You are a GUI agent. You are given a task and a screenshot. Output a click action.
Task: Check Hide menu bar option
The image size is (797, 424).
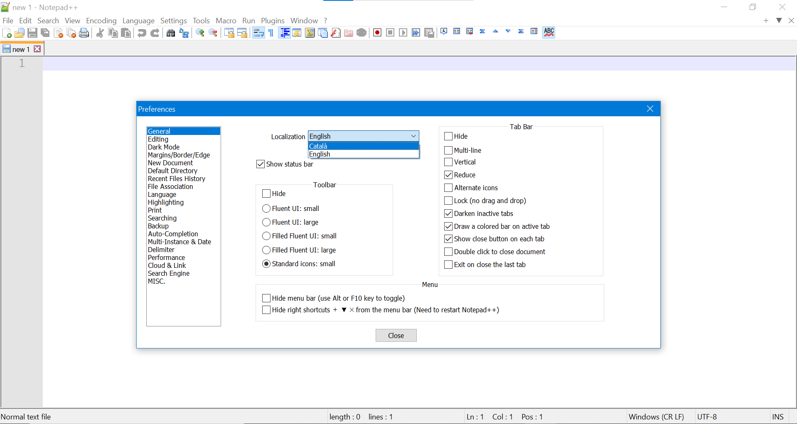click(x=266, y=298)
